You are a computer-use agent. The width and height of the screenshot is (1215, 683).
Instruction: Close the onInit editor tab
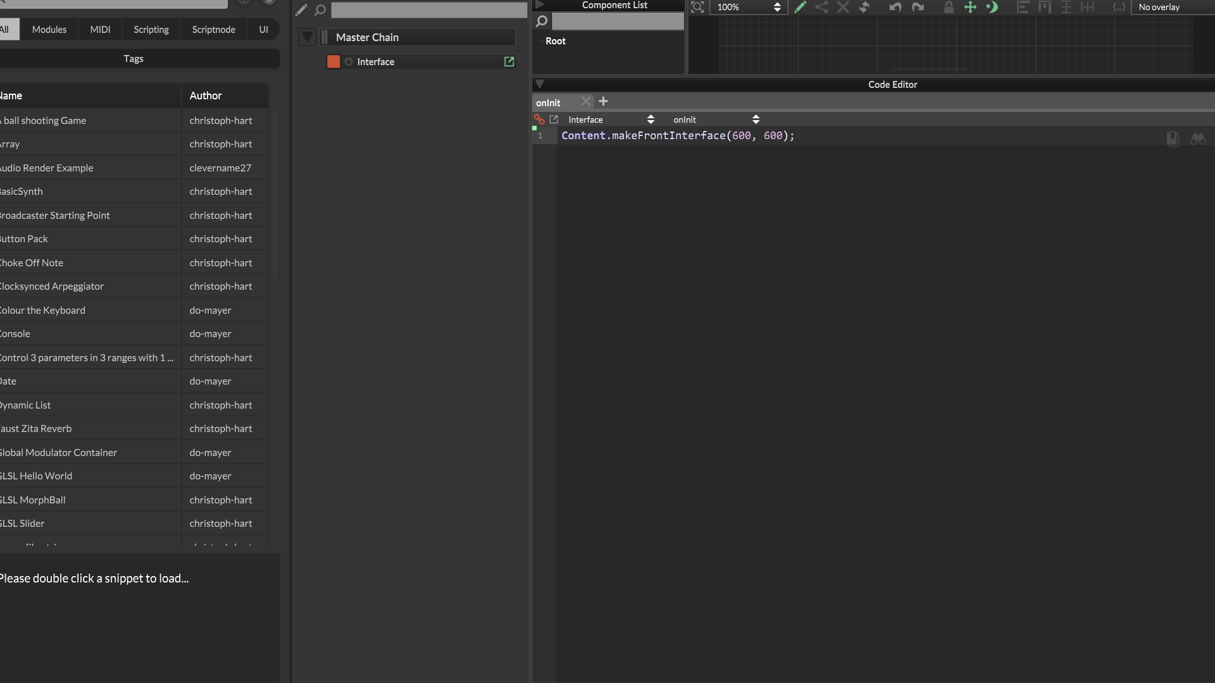(586, 101)
